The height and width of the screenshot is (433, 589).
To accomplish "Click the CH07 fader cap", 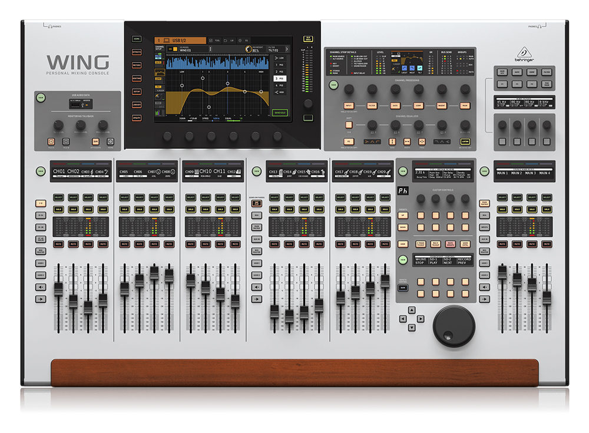I will (x=154, y=273).
